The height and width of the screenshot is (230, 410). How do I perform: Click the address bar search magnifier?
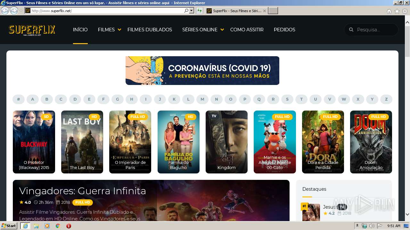pyautogui.click(x=186, y=11)
